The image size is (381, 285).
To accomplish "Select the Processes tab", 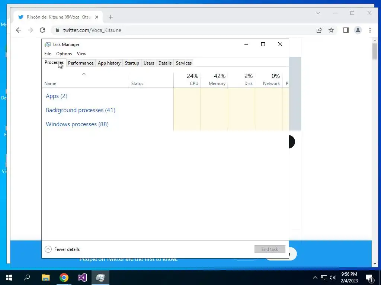I will [x=54, y=62].
